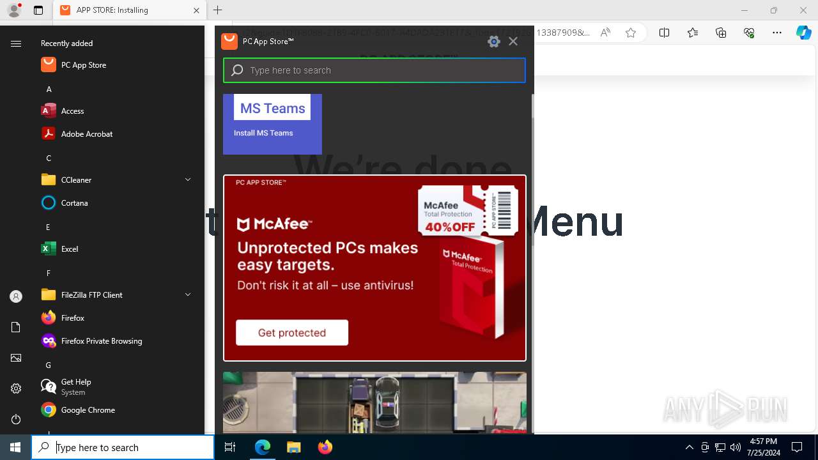The image size is (818, 460).
Task: Toggle Edge split screen
Action: [664, 33]
